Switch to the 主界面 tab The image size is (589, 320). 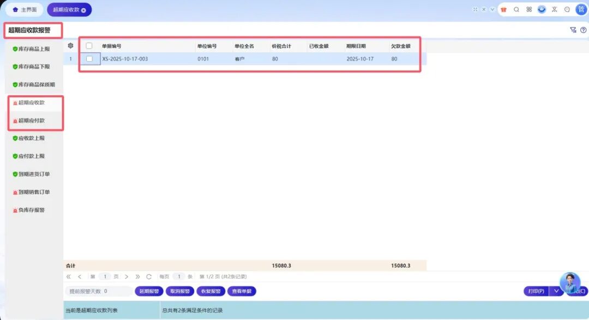pyautogui.click(x=23, y=9)
